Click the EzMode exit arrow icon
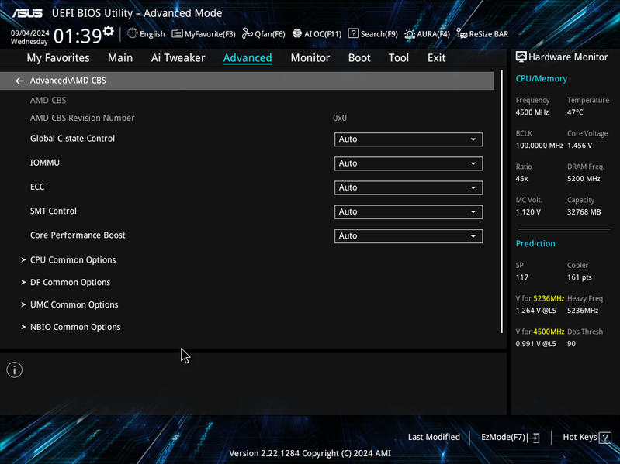Image resolution: width=620 pixels, height=464 pixels. pyautogui.click(x=533, y=438)
